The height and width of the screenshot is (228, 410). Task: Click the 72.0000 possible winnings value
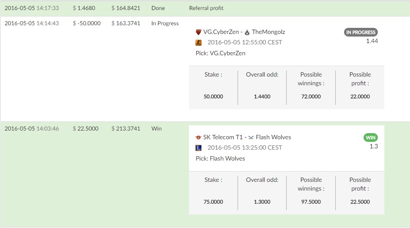click(311, 97)
